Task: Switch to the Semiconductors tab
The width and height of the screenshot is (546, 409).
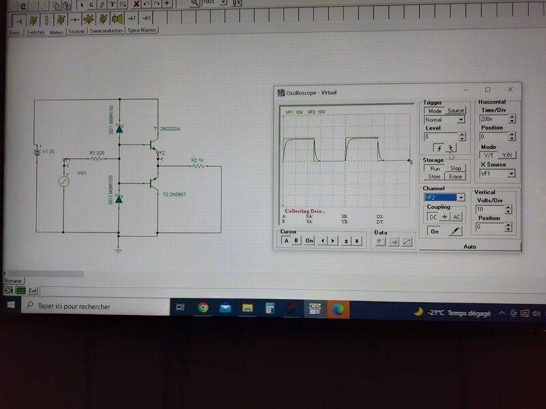Action: pos(106,31)
